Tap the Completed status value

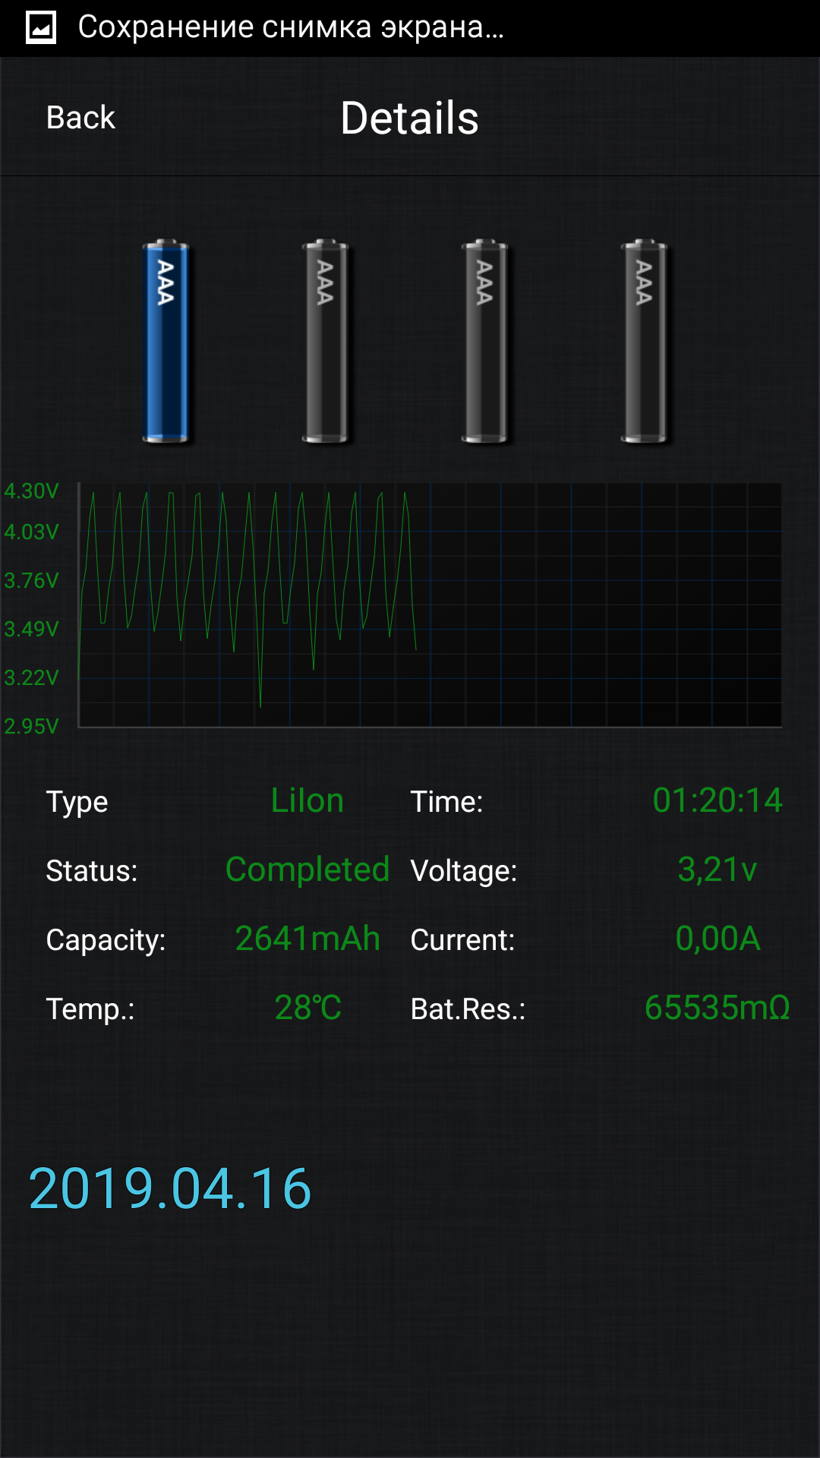(307, 869)
